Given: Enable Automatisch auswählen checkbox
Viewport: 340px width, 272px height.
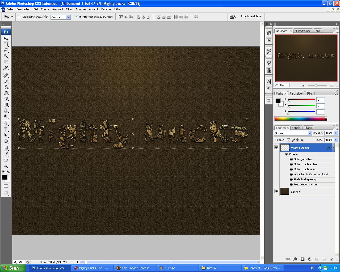Looking at the screenshot, I should (19, 16).
